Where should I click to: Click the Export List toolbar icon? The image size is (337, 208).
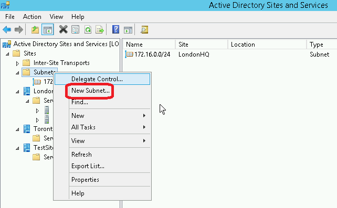100,29
